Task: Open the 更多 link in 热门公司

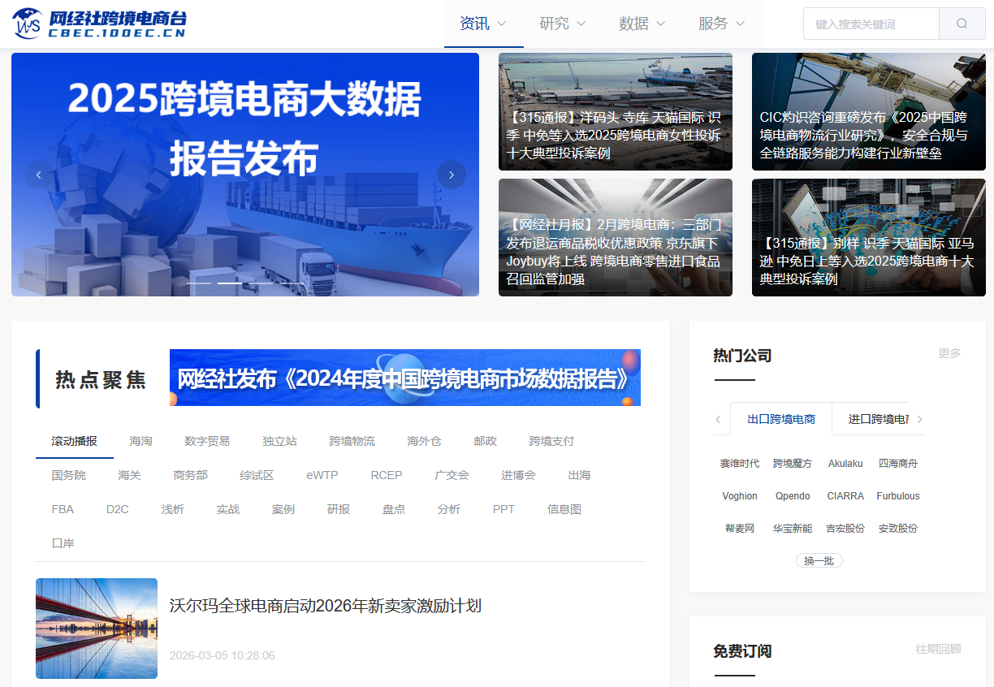Action: [x=949, y=352]
